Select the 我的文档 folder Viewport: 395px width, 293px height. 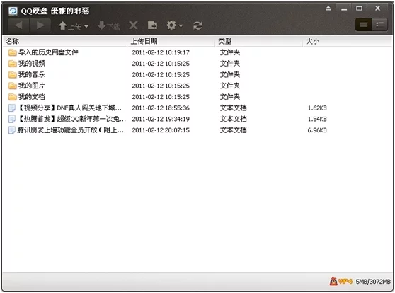tap(32, 97)
